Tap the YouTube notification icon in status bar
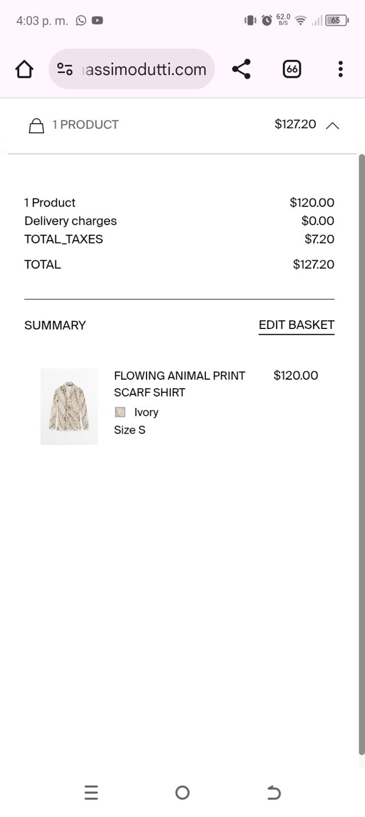This screenshot has height=817, width=365. (x=98, y=21)
